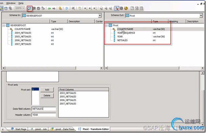Select 2006_NETSALES in Pivot Columns list
Screen dimensions: 206x133
click(68, 100)
